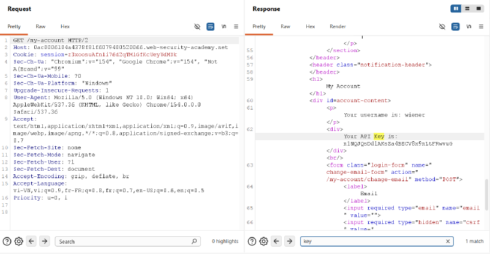
Task: Open the Request panel hamburger options menu
Action: pyautogui.click(x=236, y=26)
